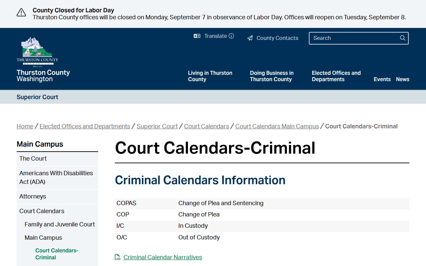Open the Superior Court section header link
426x266 pixels.
[37, 97]
